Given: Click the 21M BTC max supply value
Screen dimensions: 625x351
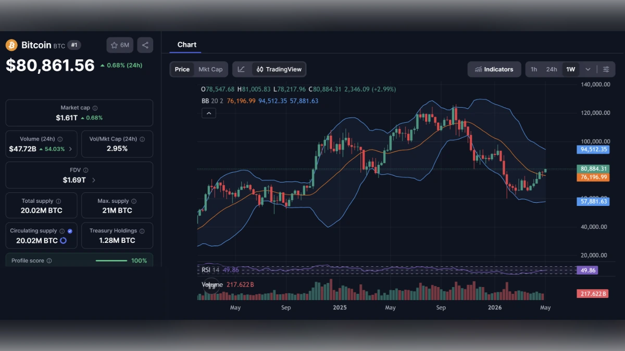Looking at the screenshot, I should coord(117,211).
